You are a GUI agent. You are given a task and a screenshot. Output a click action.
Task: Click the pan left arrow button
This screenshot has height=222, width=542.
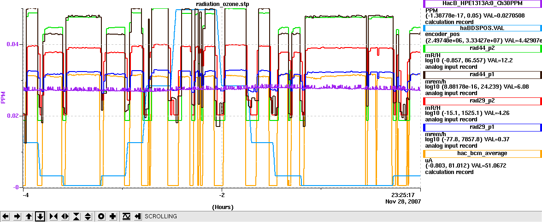(x=6, y=216)
